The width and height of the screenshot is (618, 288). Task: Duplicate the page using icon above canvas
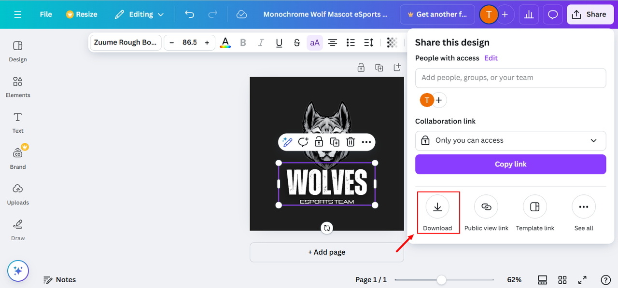(x=379, y=68)
